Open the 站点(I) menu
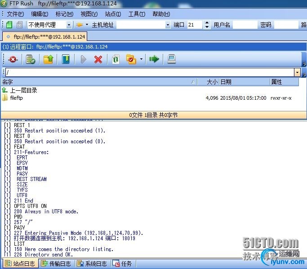Screen dimensions: 307x269 coord(113,14)
